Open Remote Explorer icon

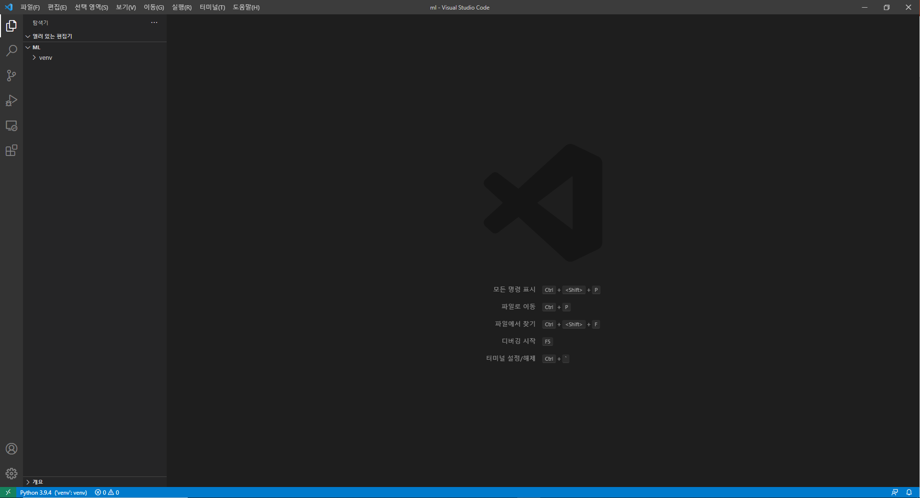11,126
